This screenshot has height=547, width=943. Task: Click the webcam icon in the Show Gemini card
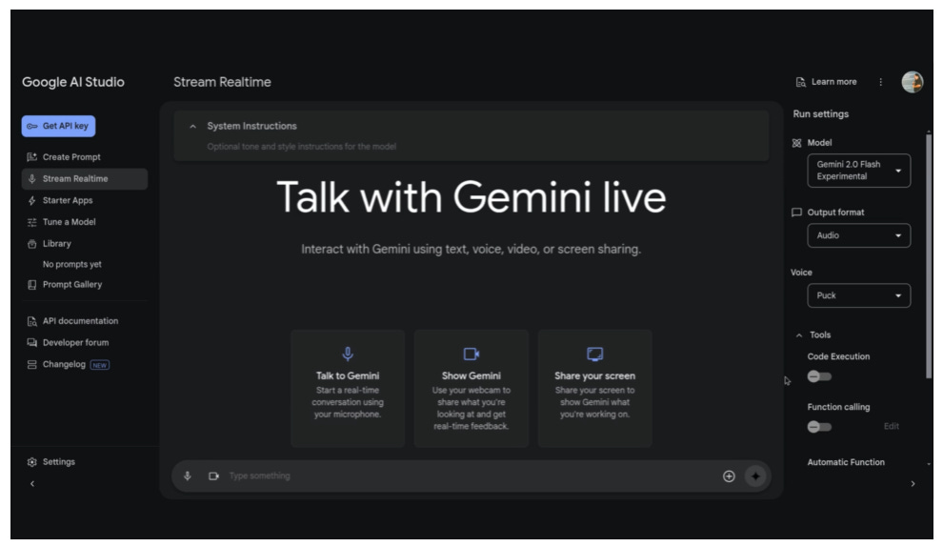471,354
